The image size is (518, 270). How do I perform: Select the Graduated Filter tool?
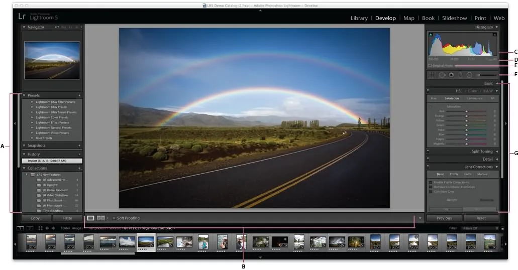tap(460, 75)
